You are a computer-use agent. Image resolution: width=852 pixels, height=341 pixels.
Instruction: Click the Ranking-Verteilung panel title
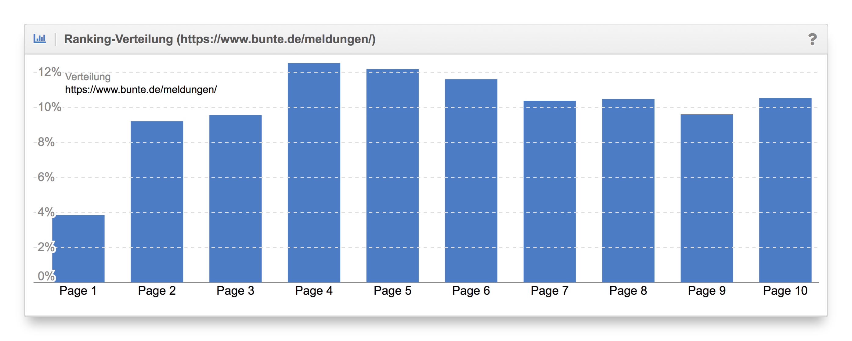coord(220,39)
